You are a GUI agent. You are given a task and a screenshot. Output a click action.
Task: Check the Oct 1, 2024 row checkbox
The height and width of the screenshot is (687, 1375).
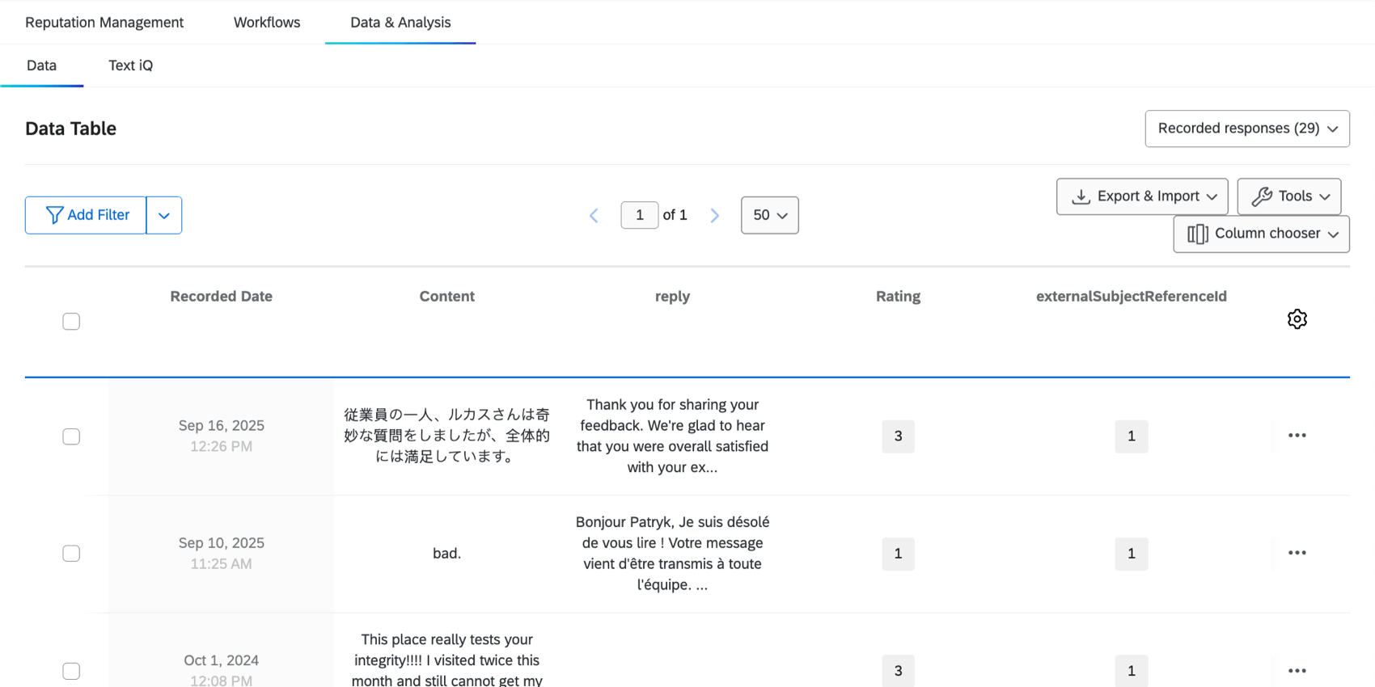click(x=71, y=671)
